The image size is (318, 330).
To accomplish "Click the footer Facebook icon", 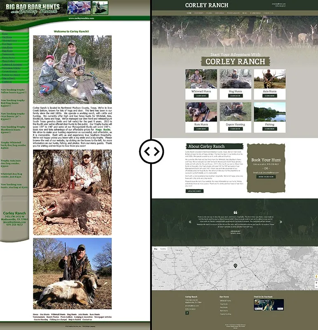I will coord(187,313).
